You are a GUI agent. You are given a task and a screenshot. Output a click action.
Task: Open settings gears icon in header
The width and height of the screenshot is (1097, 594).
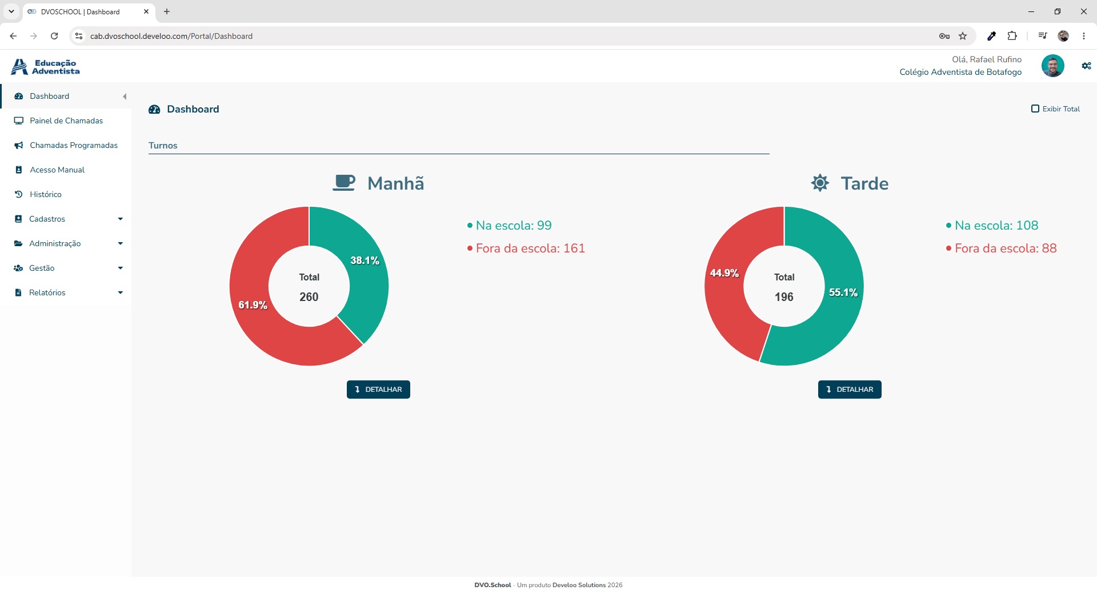[x=1086, y=66]
